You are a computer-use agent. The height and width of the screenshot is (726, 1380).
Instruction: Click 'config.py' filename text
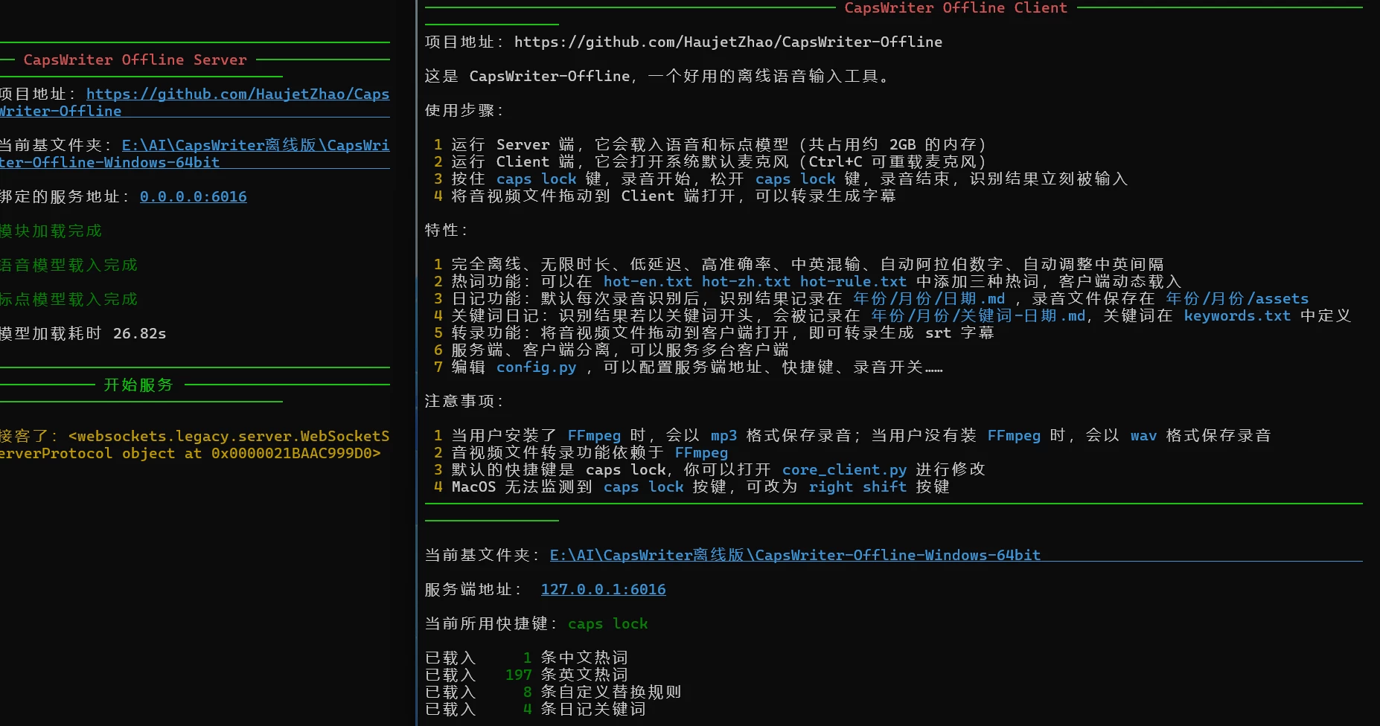coord(537,367)
